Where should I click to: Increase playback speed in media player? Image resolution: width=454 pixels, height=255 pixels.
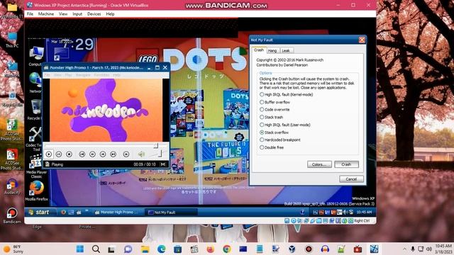[103, 154]
